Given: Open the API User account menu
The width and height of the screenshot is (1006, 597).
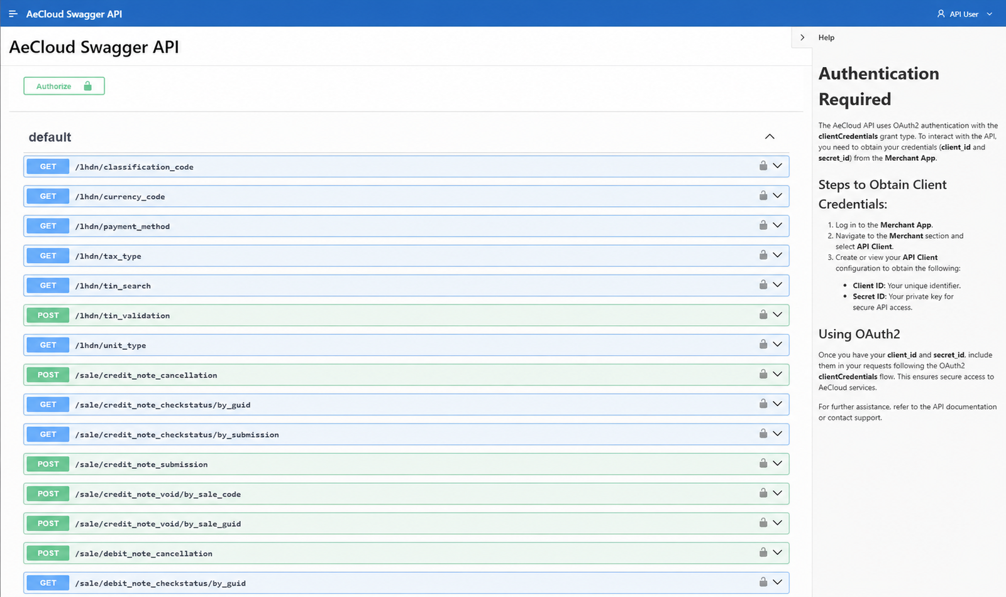Looking at the screenshot, I should point(965,14).
